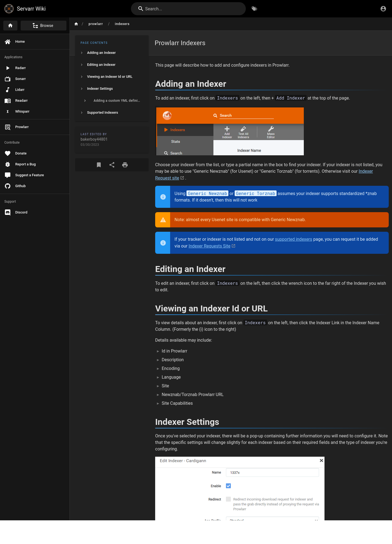The width and height of the screenshot is (392, 544).
Task: Click the print page icon
Action: (x=125, y=165)
